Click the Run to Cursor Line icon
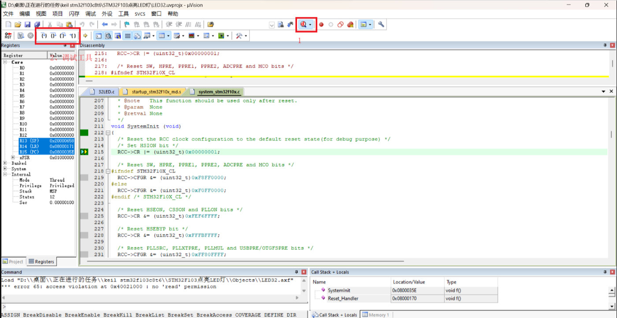Viewport: 617px width, 318px height. [x=74, y=36]
